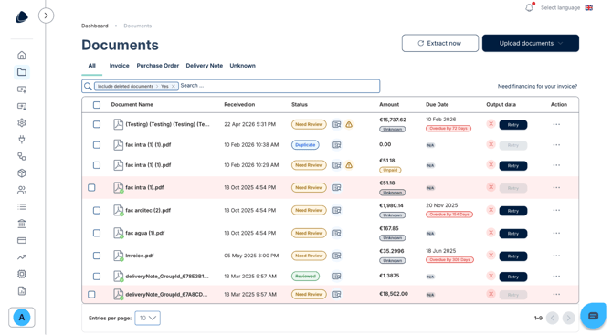Open the package box icon in the sidebar

22,173
